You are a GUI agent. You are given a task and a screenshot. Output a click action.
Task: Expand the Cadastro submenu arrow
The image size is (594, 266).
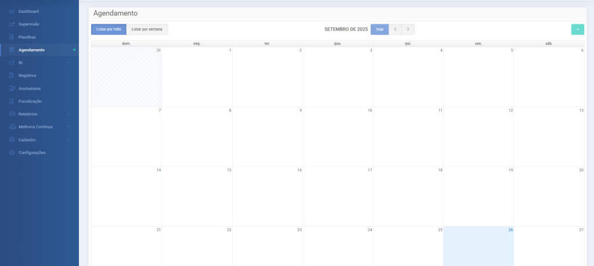pyautogui.click(x=68, y=140)
